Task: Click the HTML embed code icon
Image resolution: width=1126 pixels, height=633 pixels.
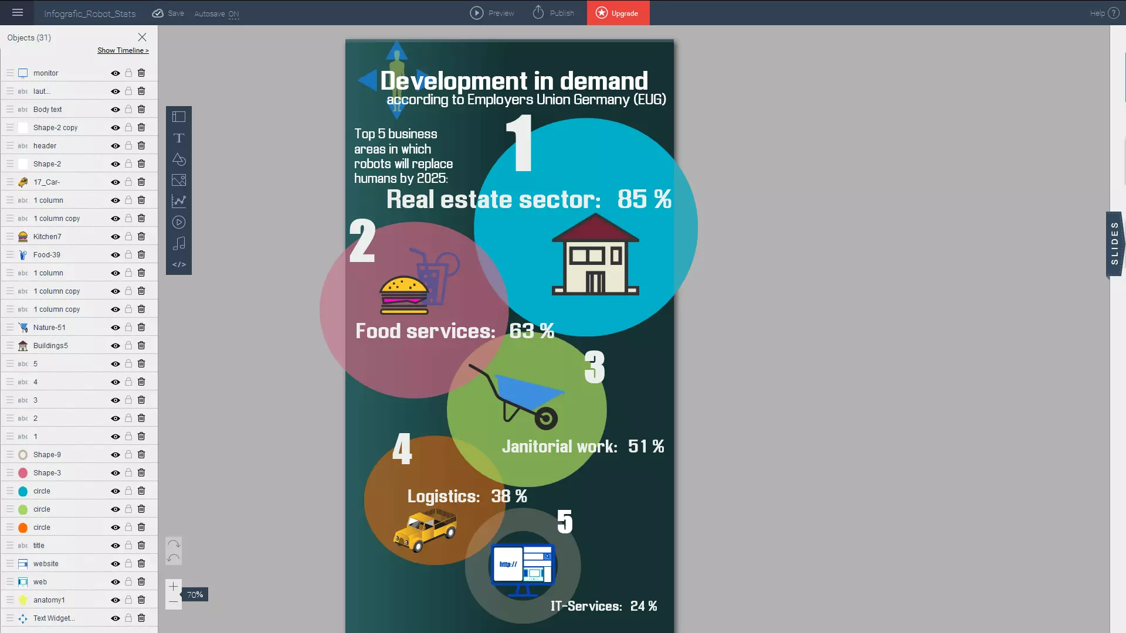Action: click(179, 264)
